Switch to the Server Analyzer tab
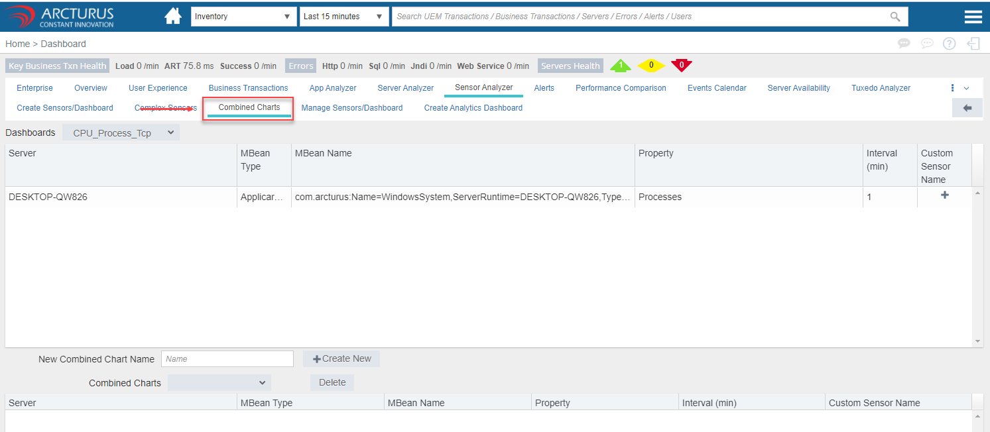The image size is (990, 432). click(405, 88)
